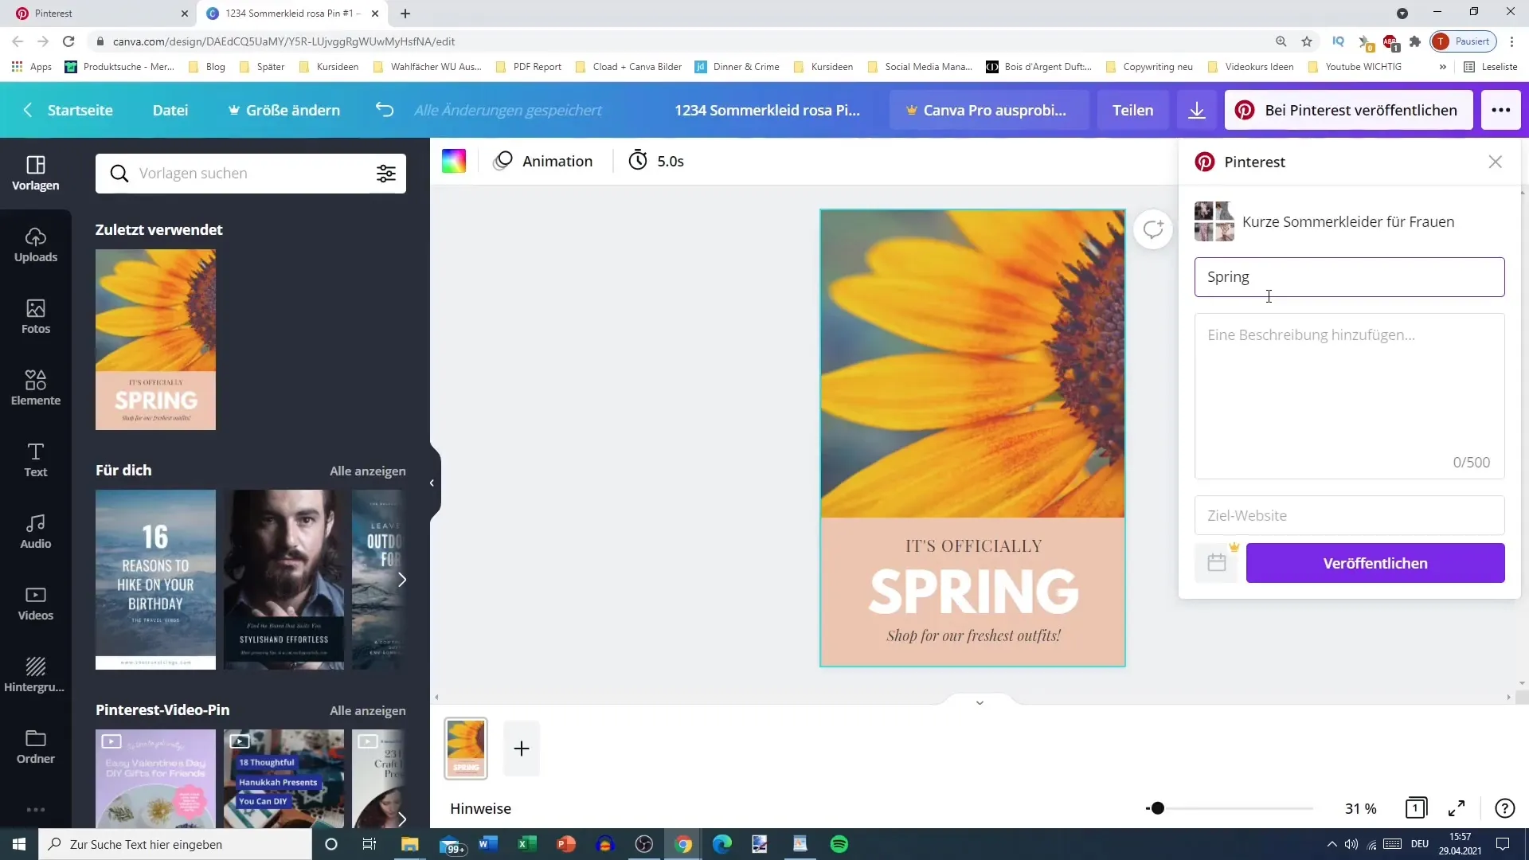
Task: Close the Pinterest publish panel
Action: [1496, 162]
